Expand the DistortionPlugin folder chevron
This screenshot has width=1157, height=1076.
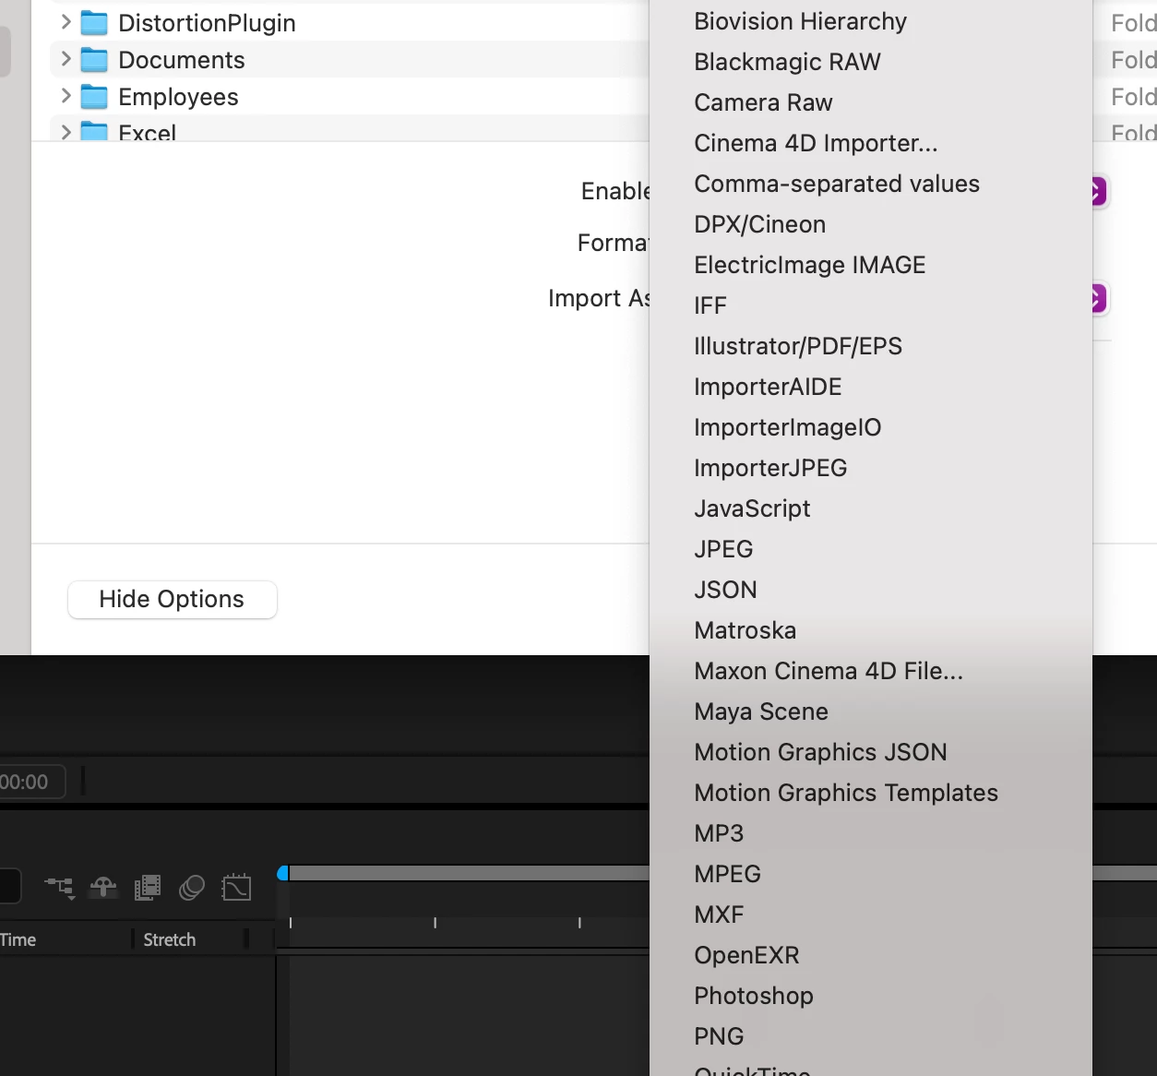click(66, 21)
